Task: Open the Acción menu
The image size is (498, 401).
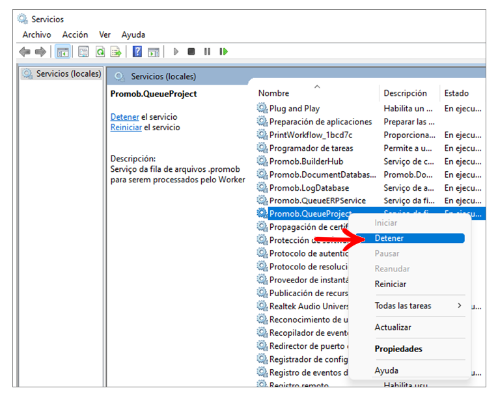Action: click(75, 35)
